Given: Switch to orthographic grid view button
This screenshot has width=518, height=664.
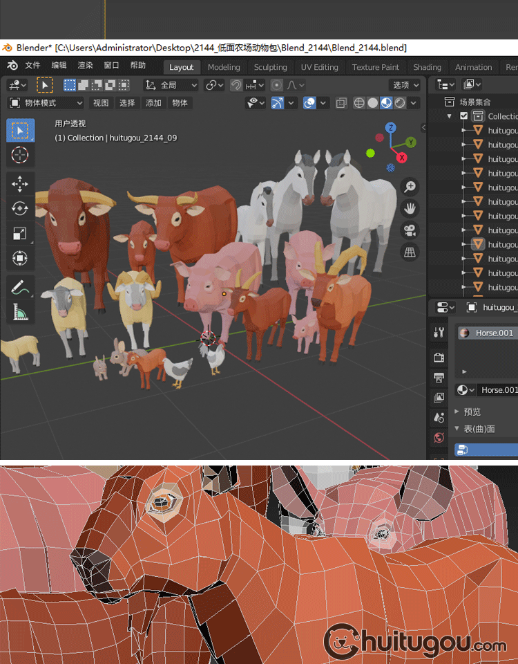Looking at the screenshot, I should [410, 252].
